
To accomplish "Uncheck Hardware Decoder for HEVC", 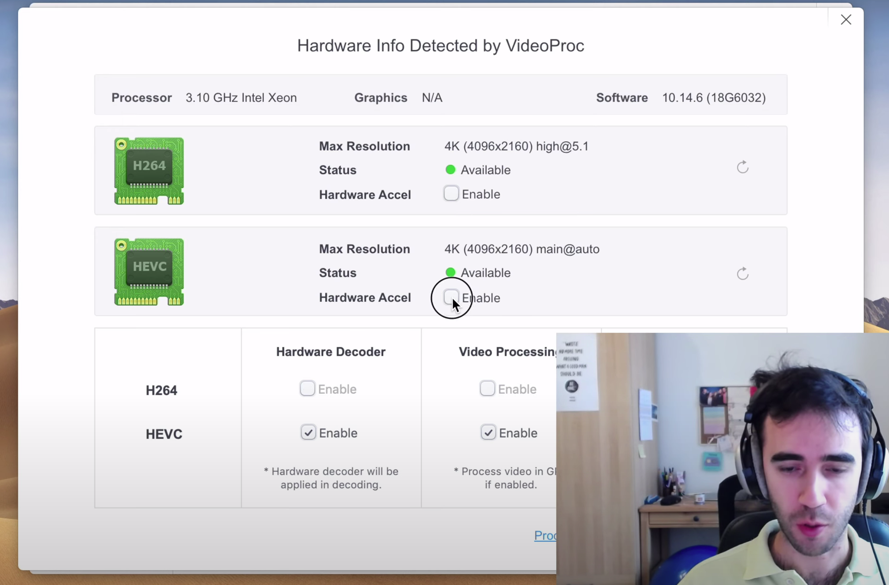I will (x=308, y=432).
